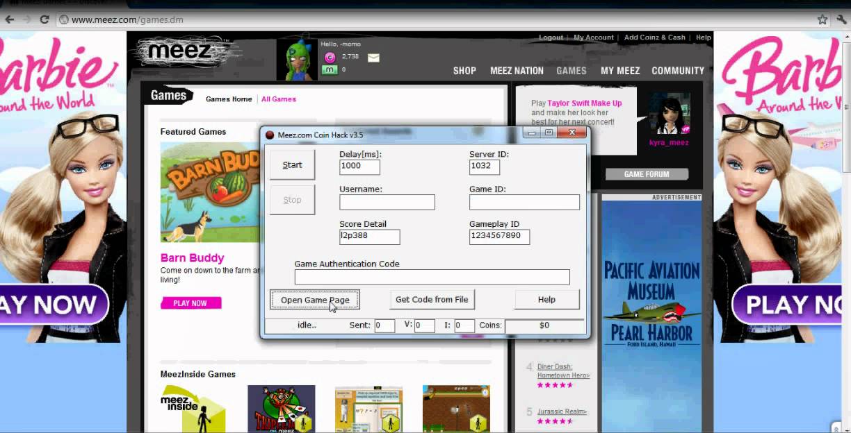Open the GAMES menu
This screenshot has height=433, width=851.
[572, 71]
